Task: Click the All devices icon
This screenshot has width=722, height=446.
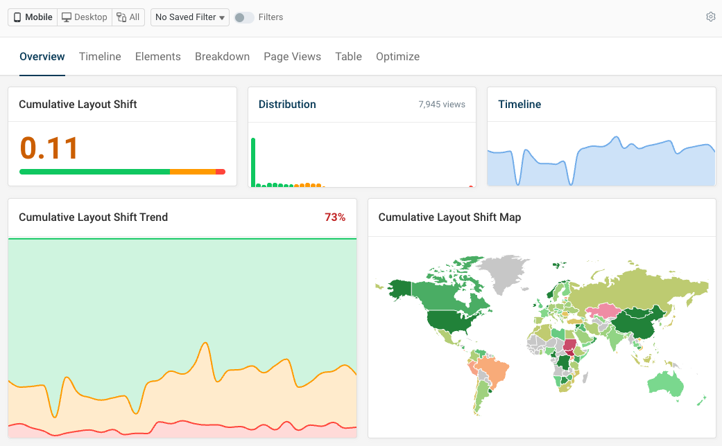Action: pos(128,17)
